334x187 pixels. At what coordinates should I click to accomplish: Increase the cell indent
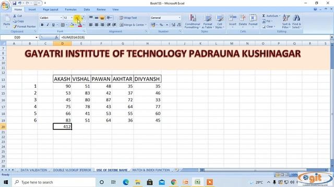114,25
